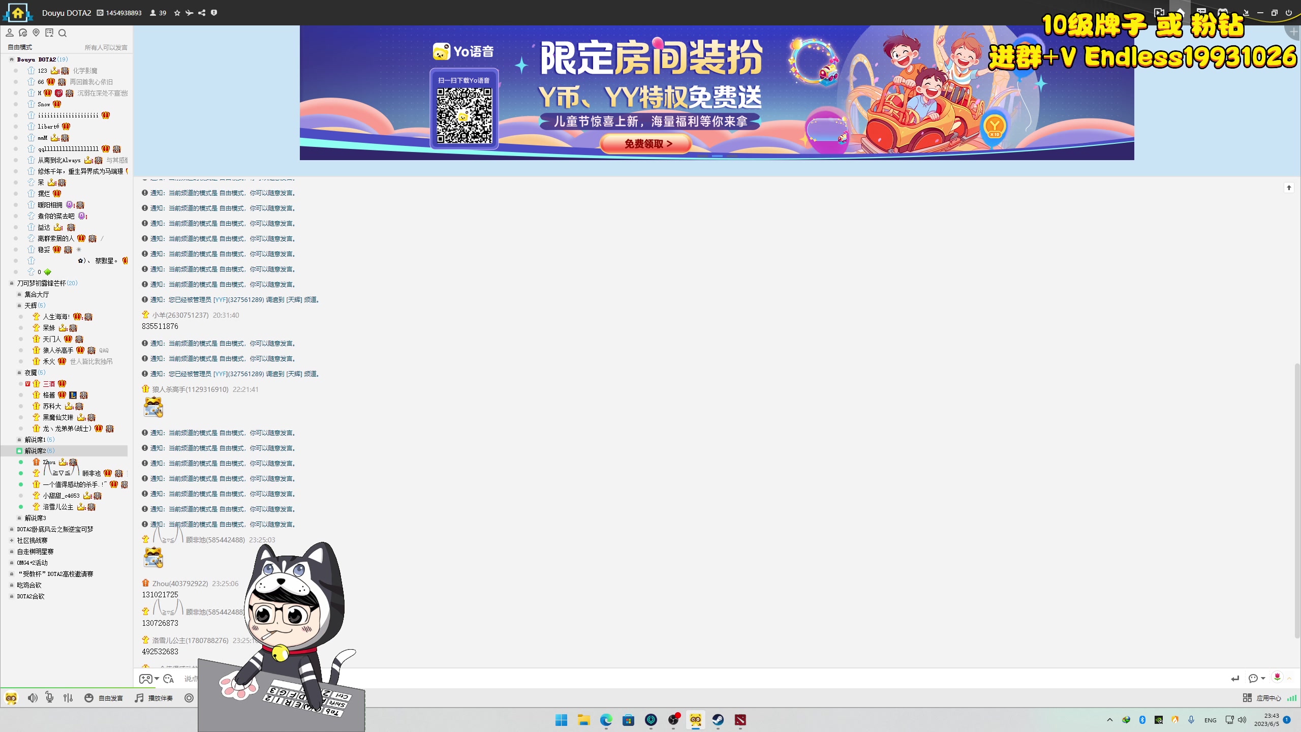Screen dimensions: 1301x732
Task: Click the ENG language indicator in the tray
Action: [1211, 720]
